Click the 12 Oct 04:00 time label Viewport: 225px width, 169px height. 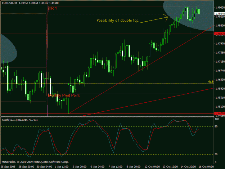(152, 167)
